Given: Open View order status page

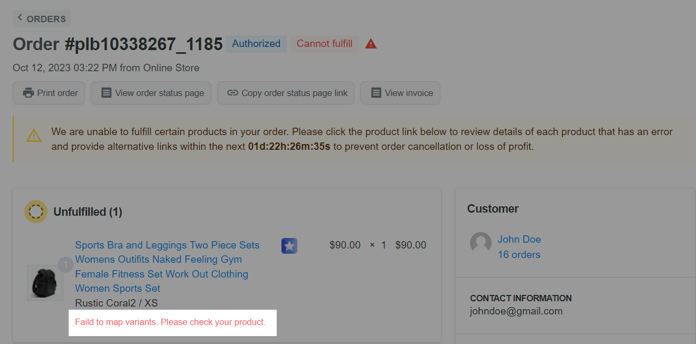Looking at the screenshot, I should click(151, 93).
